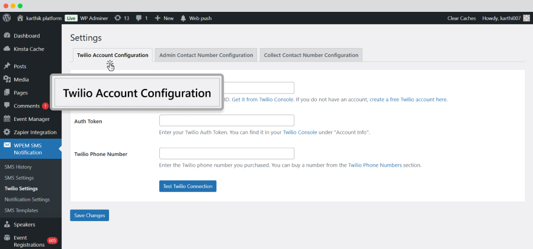Open SMS History submenu item
The height and width of the screenshot is (249, 533).
click(18, 167)
